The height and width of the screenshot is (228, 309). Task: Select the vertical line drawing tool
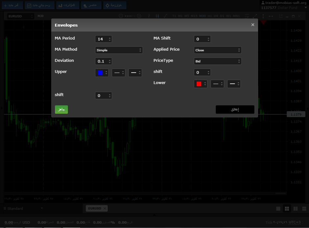(x=263, y=16)
